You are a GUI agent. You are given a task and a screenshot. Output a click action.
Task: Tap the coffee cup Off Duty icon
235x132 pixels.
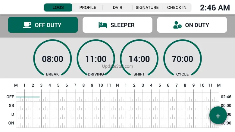coord(27,25)
